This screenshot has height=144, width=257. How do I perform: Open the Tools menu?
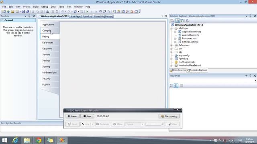(x=61, y=7)
